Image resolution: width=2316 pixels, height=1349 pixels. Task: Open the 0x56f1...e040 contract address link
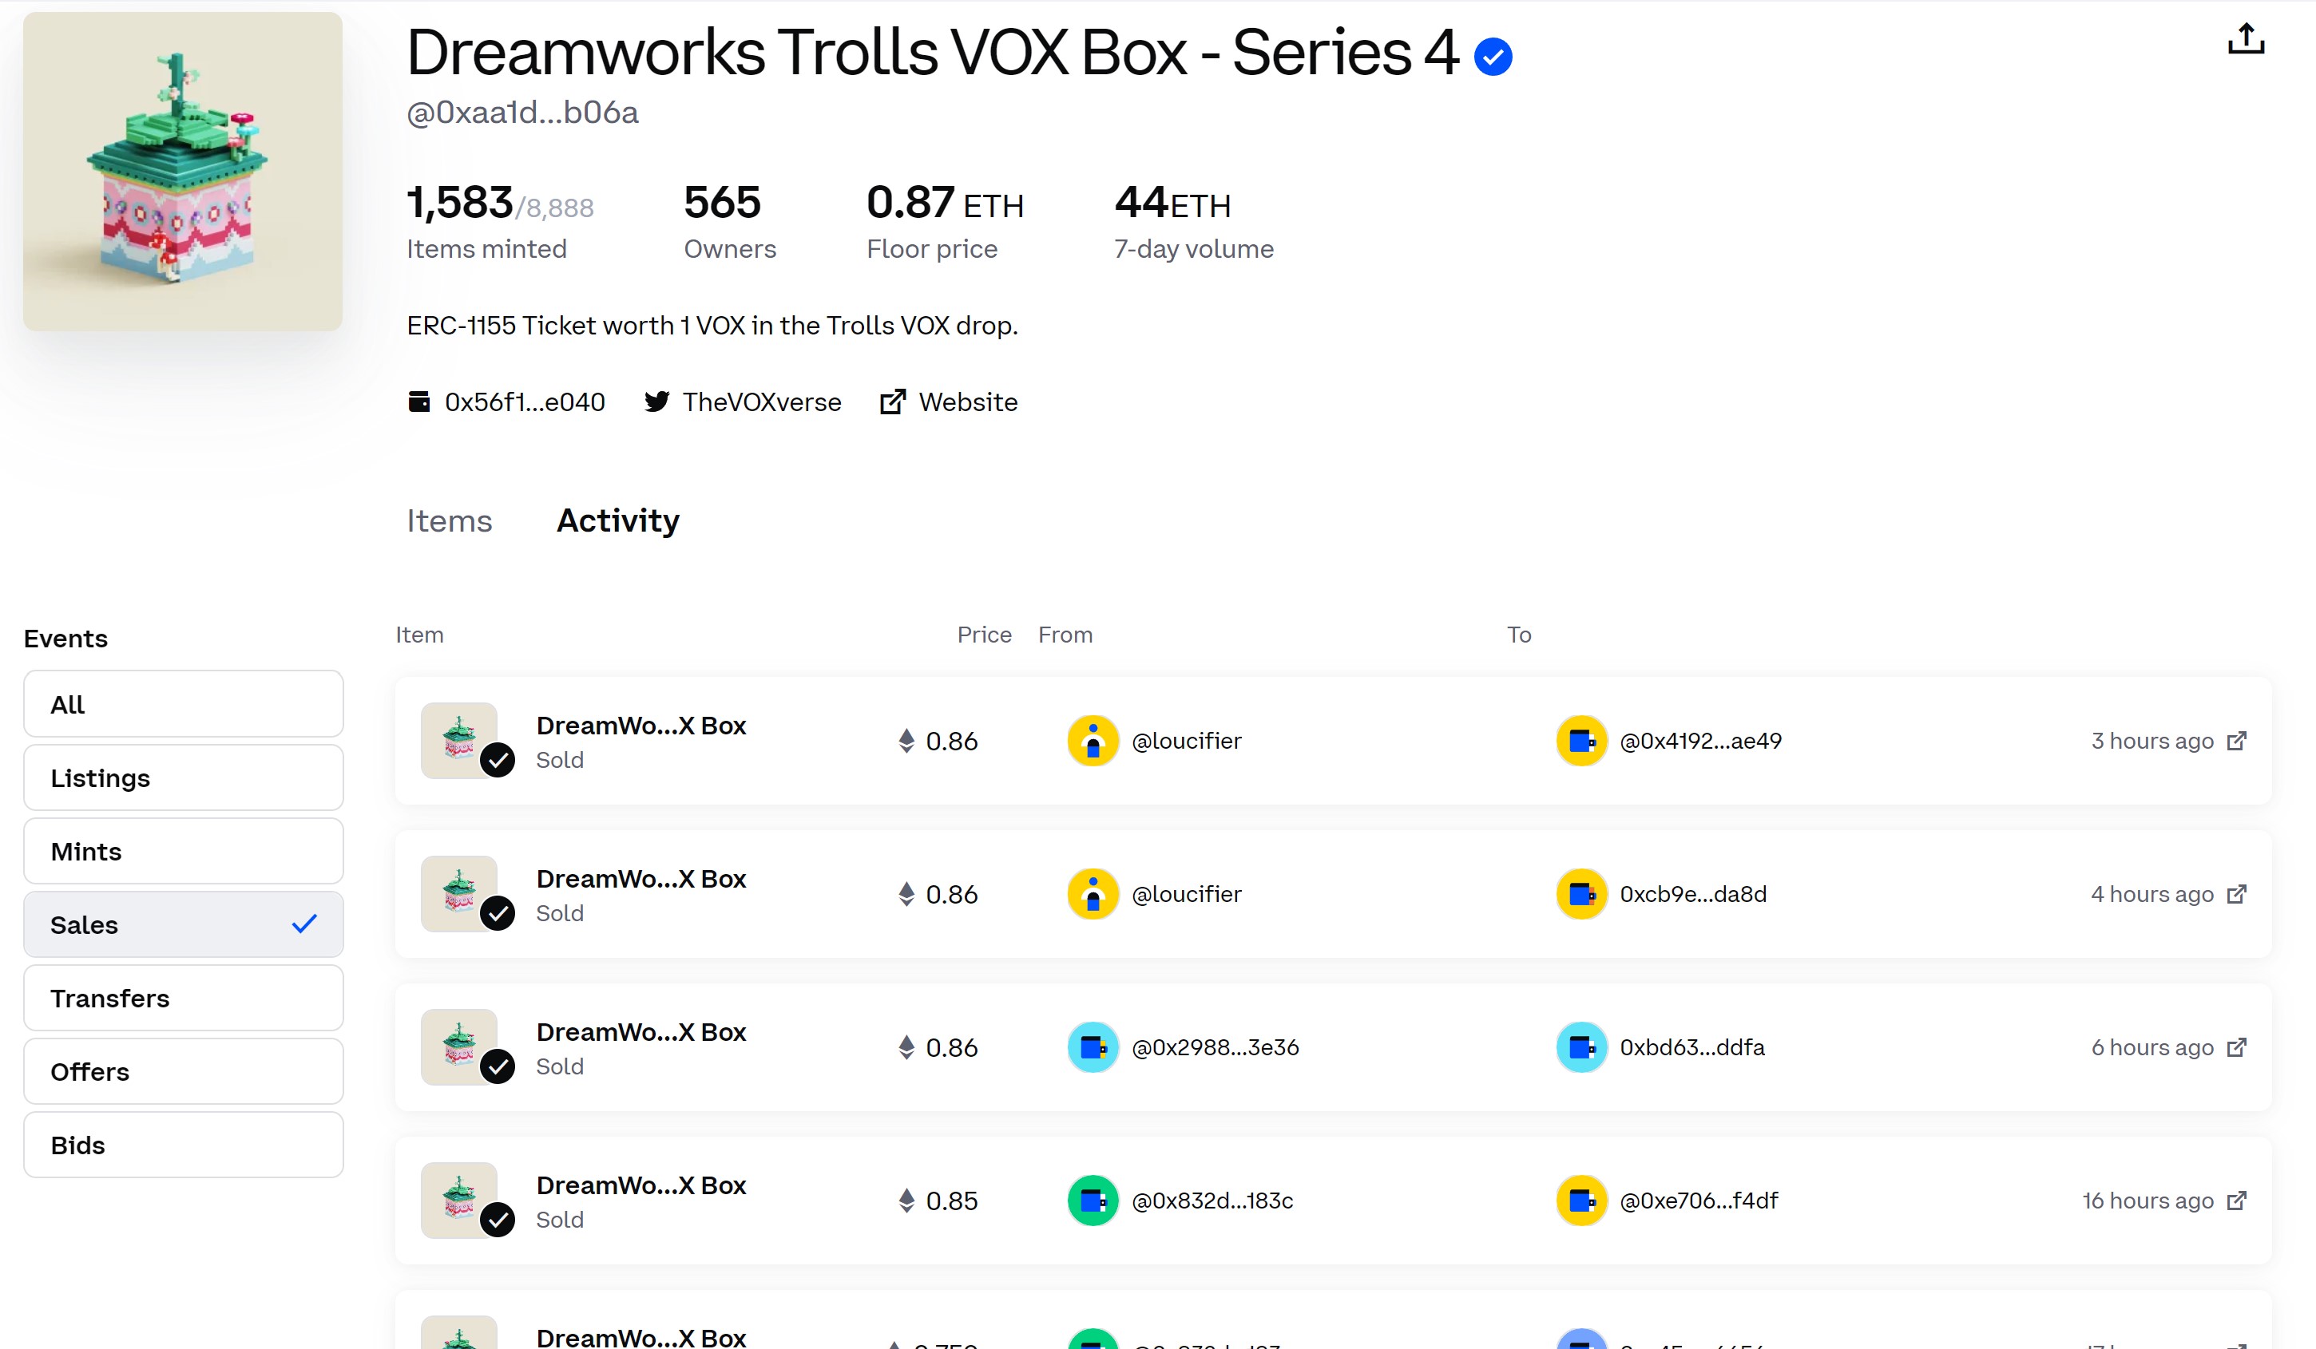coord(506,402)
